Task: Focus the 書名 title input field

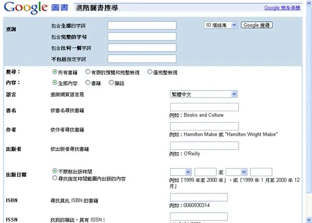Action: pyautogui.click(x=204, y=107)
